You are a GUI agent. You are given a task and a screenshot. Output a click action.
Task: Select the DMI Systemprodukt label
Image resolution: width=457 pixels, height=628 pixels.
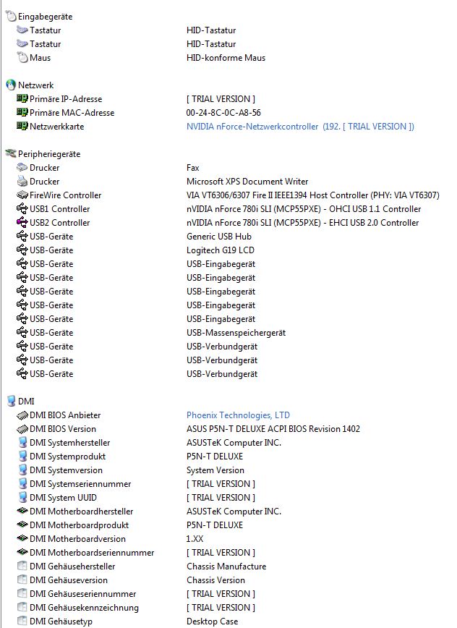68,457
